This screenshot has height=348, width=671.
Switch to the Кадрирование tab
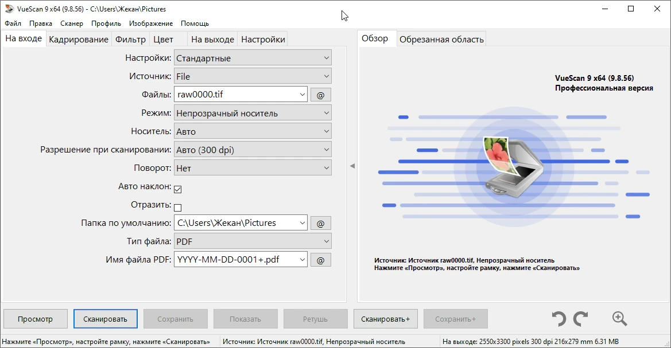point(79,40)
